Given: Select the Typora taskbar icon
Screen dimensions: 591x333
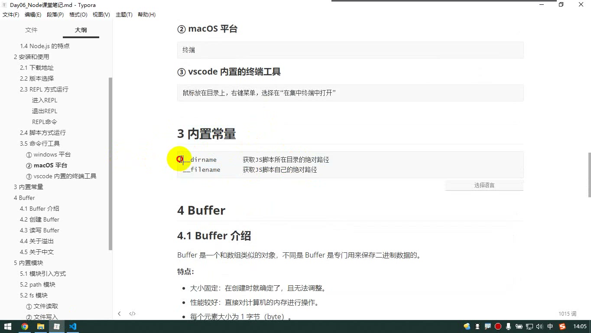Looking at the screenshot, I should pos(57,326).
